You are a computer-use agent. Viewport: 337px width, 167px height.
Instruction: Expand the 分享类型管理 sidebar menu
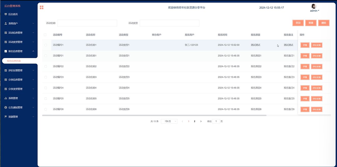pyautogui.click(x=19, y=89)
